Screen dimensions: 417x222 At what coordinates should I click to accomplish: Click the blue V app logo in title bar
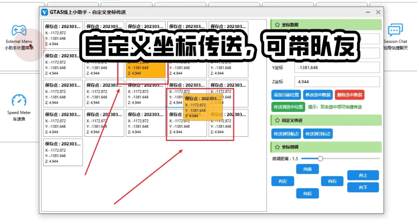[45, 12]
